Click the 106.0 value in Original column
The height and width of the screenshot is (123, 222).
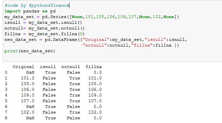click(28, 89)
